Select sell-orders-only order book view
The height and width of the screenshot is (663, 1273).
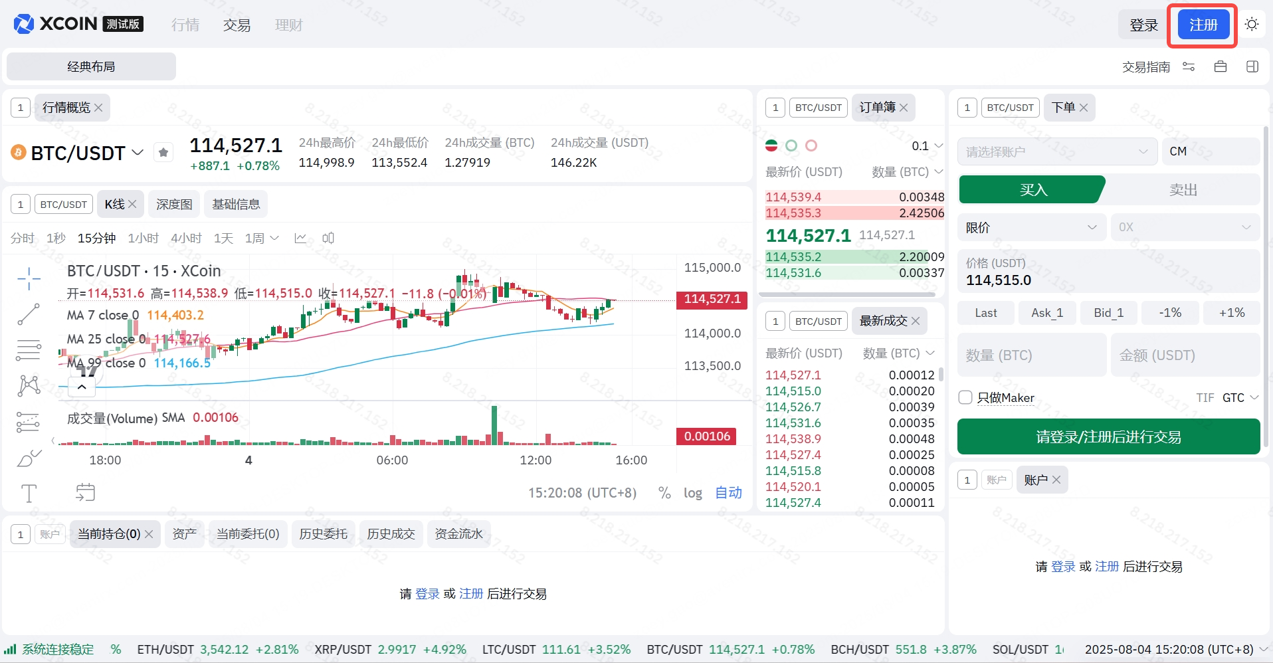[811, 145]
